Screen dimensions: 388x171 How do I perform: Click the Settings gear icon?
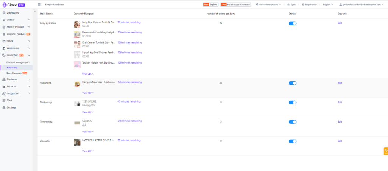pos(4,107)
